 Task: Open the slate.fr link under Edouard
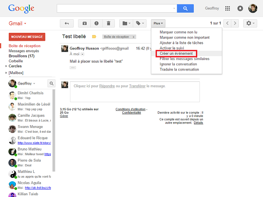[x=34, y=143]
